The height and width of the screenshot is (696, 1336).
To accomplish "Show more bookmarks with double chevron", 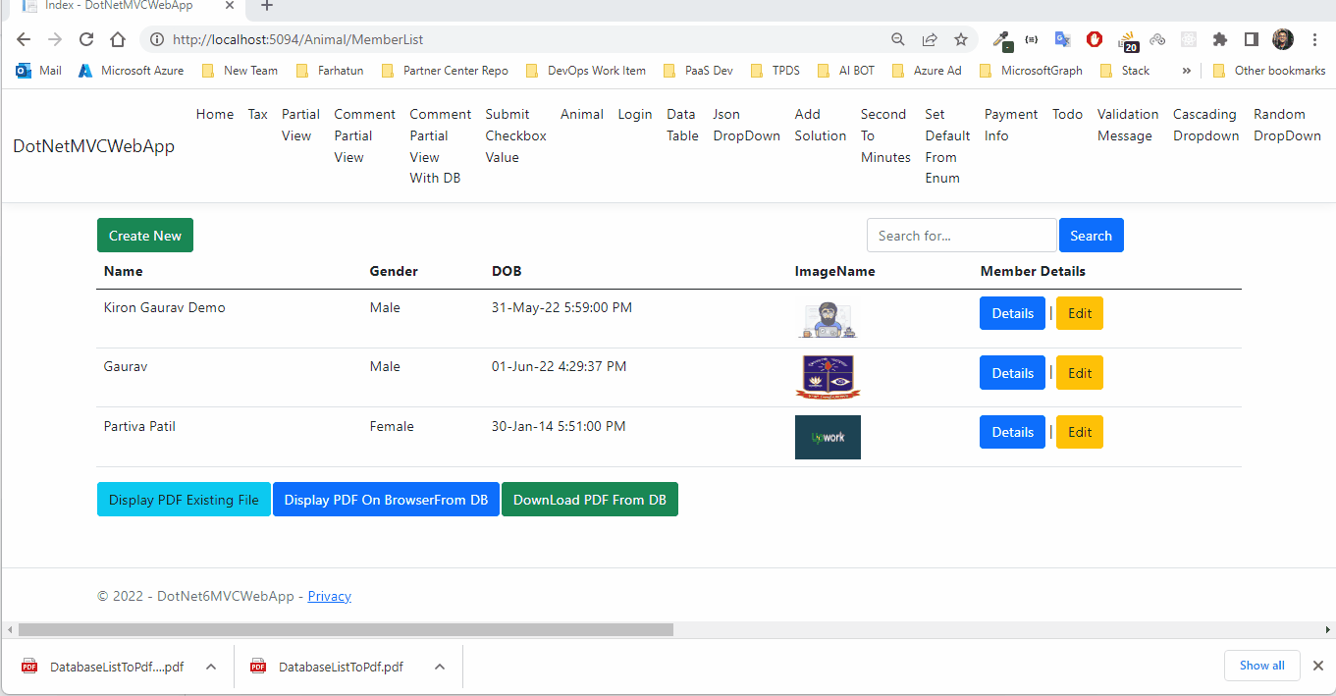I will (x=1187, y=71).
